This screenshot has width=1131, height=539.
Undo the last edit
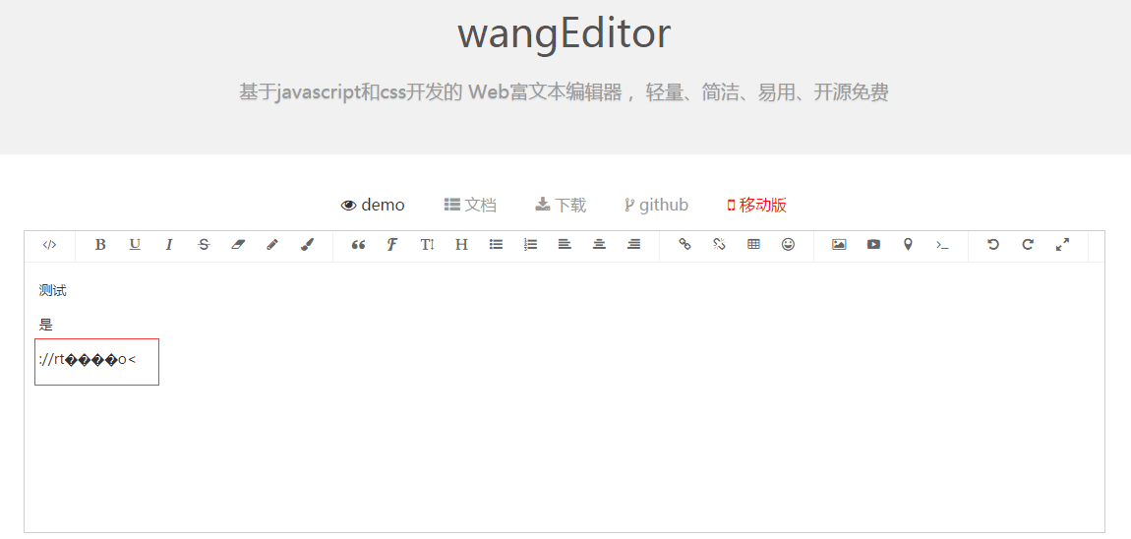993,245
